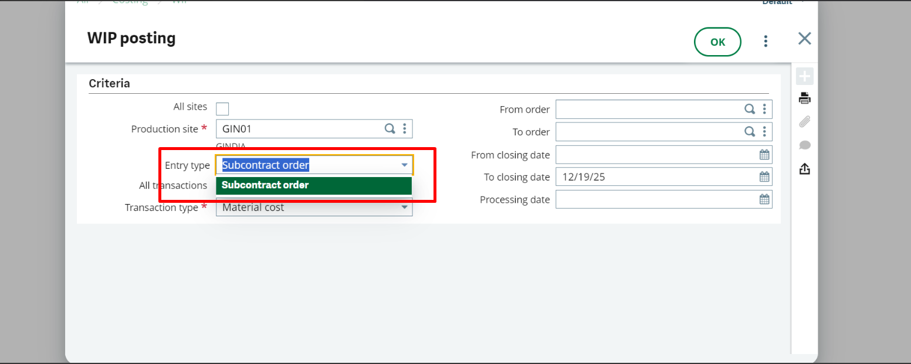Open the Processing date calendar icon

pyautogui.click(x=764, y=199)
